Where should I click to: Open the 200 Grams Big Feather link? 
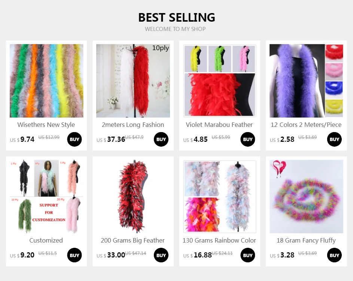133,241
